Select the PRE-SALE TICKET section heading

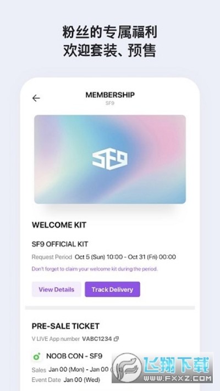[x=65, y=326]
